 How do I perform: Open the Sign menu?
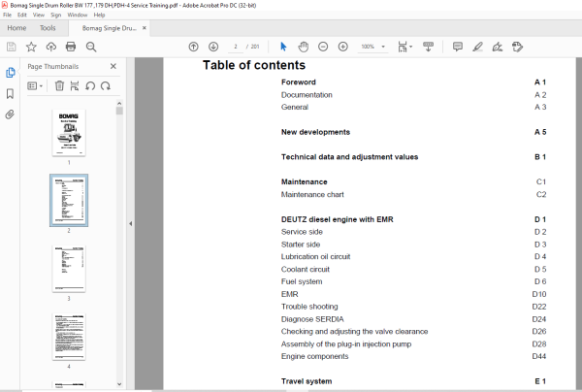point(55,15)
